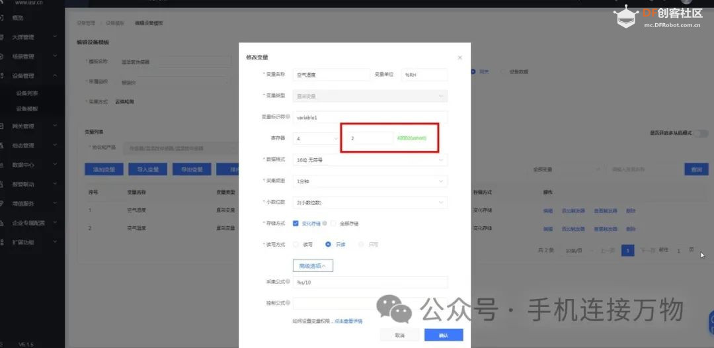Click 删除 in the second variable row
The height and width of the screenshot is (348, 714).
click(x=631, y=228)
